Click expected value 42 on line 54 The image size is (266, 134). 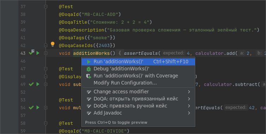[x=252, y=108]
